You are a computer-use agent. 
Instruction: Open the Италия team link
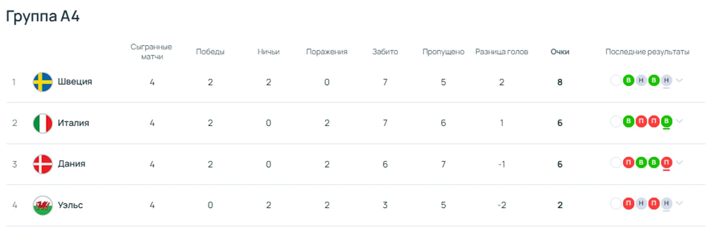[73, 123]
